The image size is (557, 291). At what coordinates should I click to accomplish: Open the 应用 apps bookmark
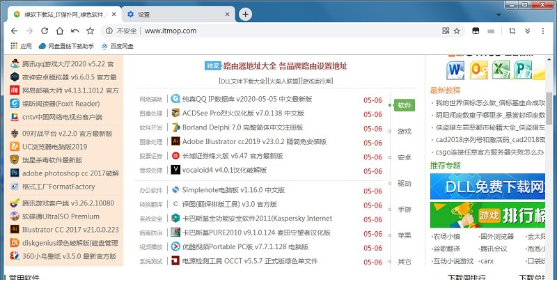21,46
